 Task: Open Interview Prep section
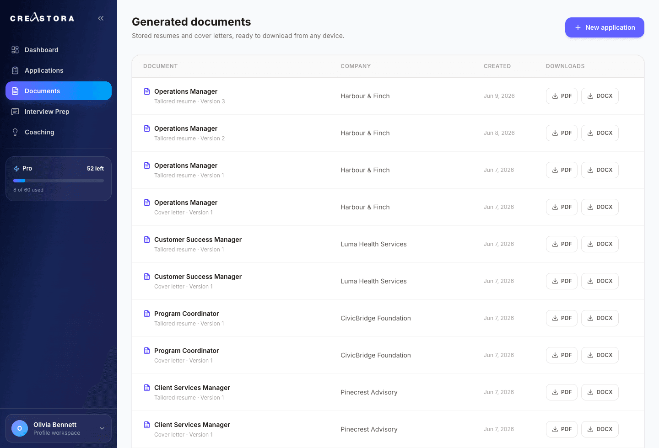coord(59,112)
